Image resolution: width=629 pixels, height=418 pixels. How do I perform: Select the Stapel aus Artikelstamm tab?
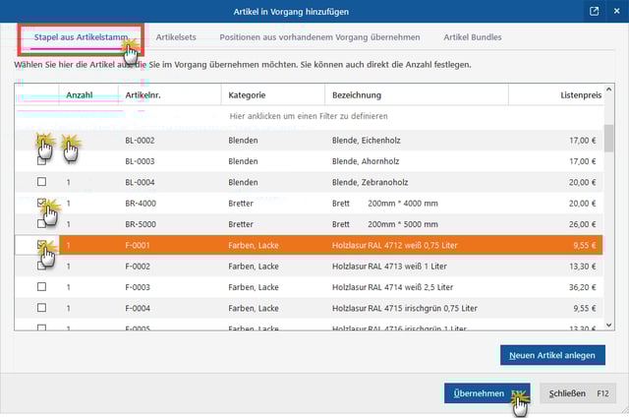click(x=80, y=37)
